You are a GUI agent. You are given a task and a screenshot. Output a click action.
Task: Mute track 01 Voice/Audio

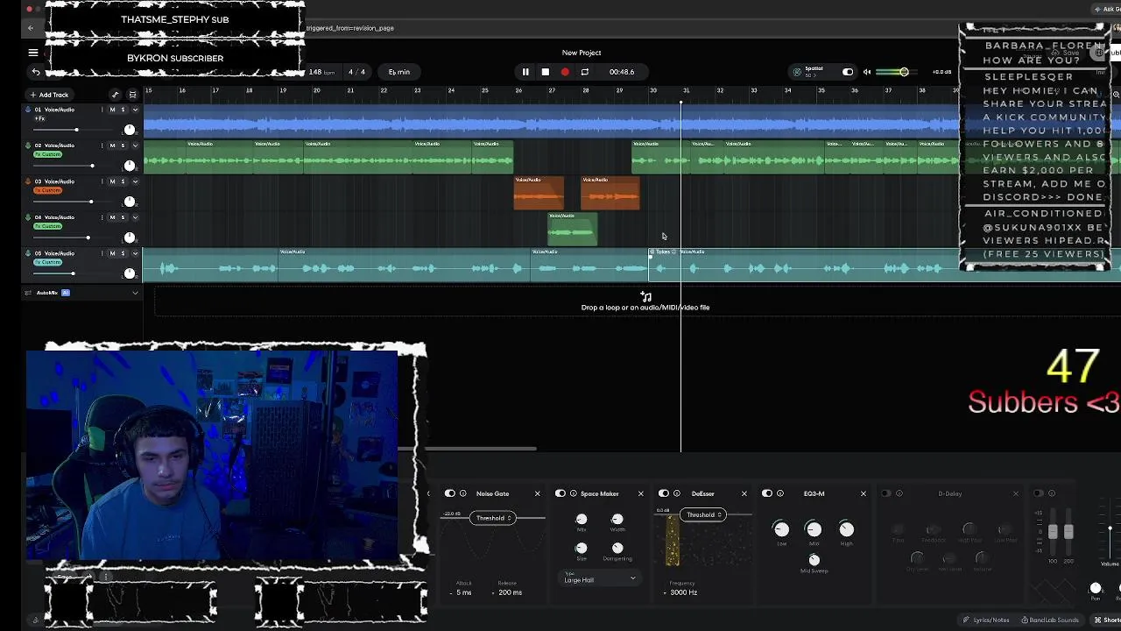[112, 110]
